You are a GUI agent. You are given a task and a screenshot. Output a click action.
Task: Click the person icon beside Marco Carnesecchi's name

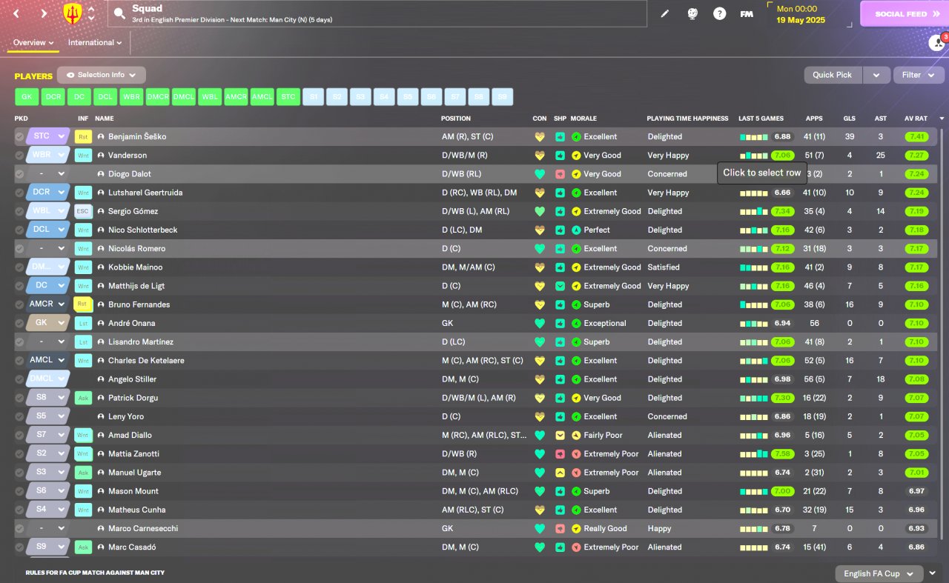(100, 529)
